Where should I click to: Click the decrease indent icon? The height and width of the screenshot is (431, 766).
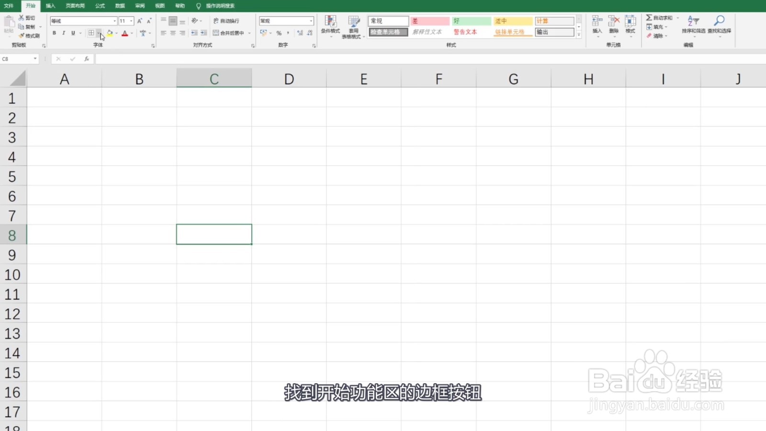click(194, 33)
